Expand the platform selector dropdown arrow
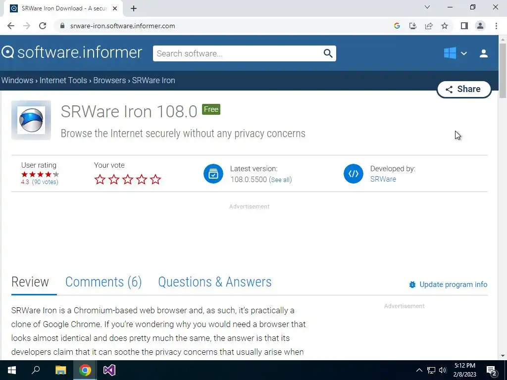This screenshot has width=507, height=380. tap(463, 53)
